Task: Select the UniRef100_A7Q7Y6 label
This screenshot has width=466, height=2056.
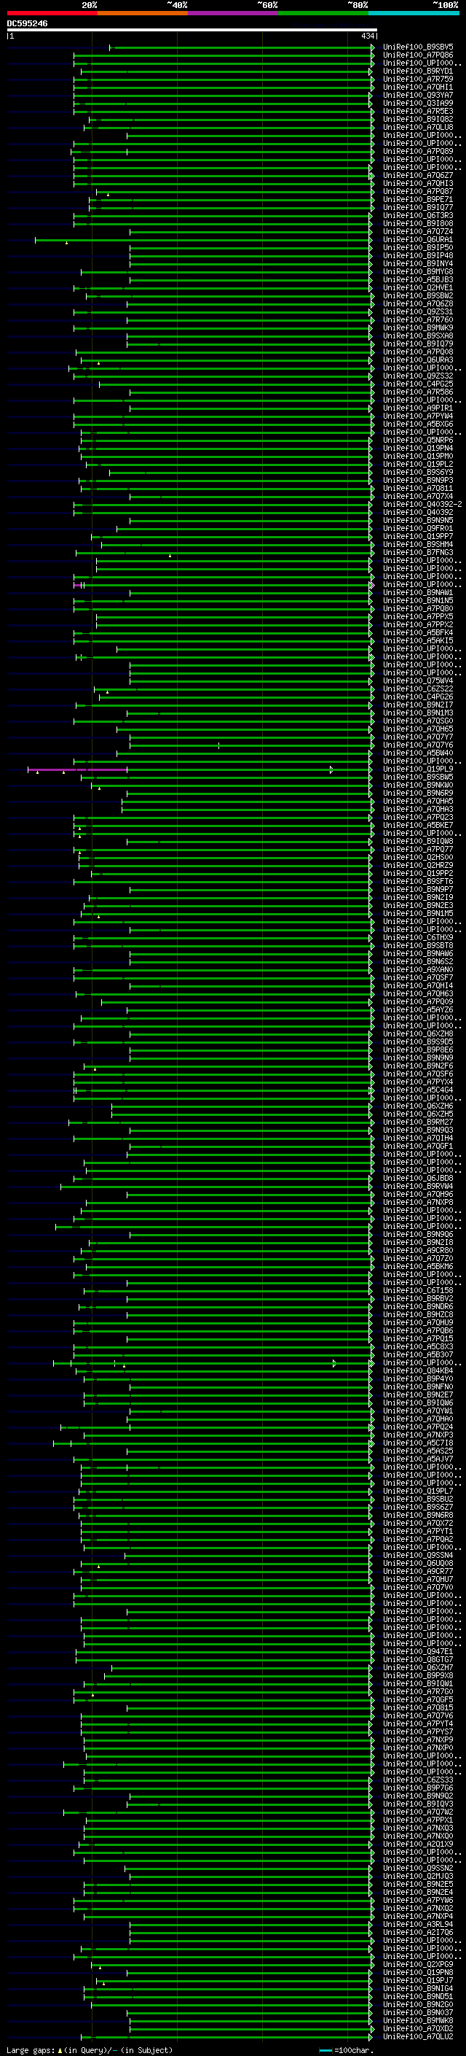Action: coord(417,745)
